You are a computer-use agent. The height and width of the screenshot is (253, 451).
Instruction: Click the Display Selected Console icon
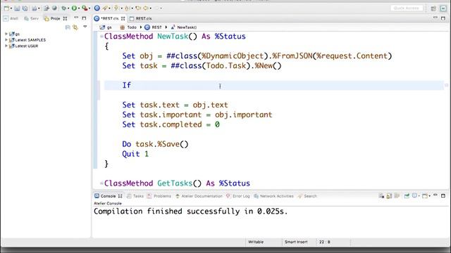(x=414, y=195)
